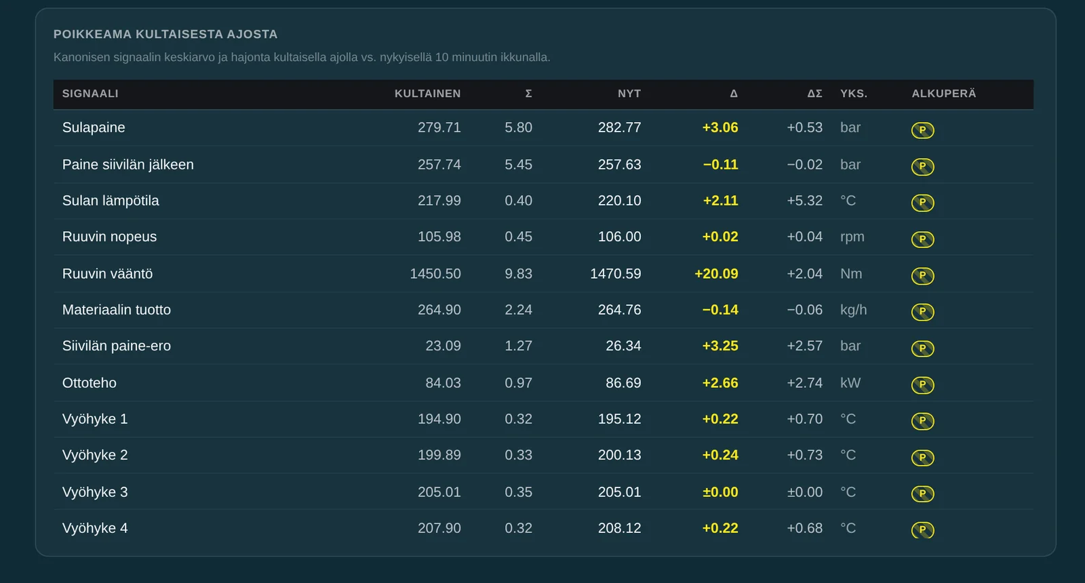
Task: Select the rpm unit cell
Action: pyautogui.click(x=852, y=237)
